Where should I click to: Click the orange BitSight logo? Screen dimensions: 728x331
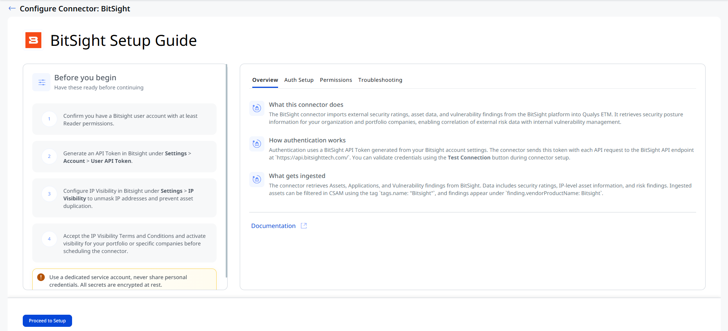pos(33,40)
